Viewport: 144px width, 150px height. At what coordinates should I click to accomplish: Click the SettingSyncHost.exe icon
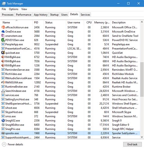tap(3, 99)
